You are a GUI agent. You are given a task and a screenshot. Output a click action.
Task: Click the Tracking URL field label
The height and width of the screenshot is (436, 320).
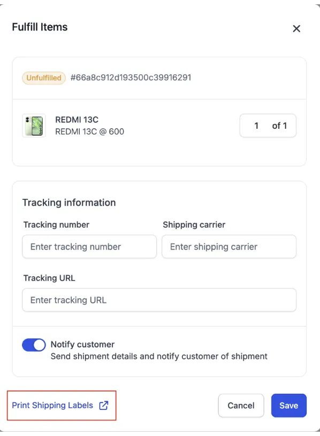click(x=49, y=278)
